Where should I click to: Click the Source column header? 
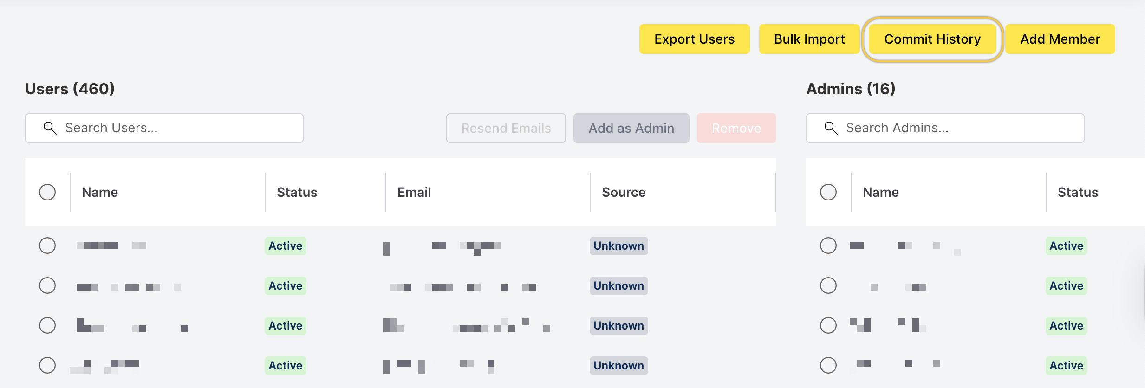pos(624,192)
